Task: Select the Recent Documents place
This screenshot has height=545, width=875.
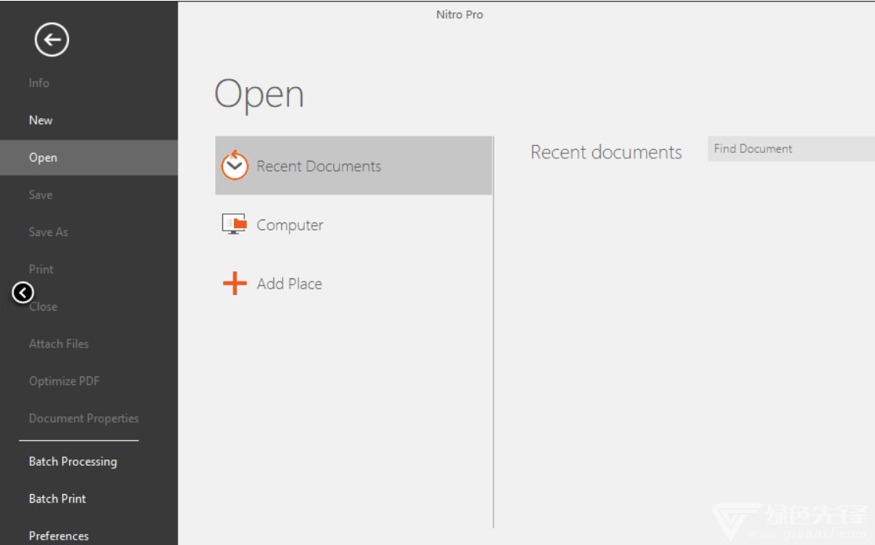Action: pyautogui.click(x=353, y=165)
